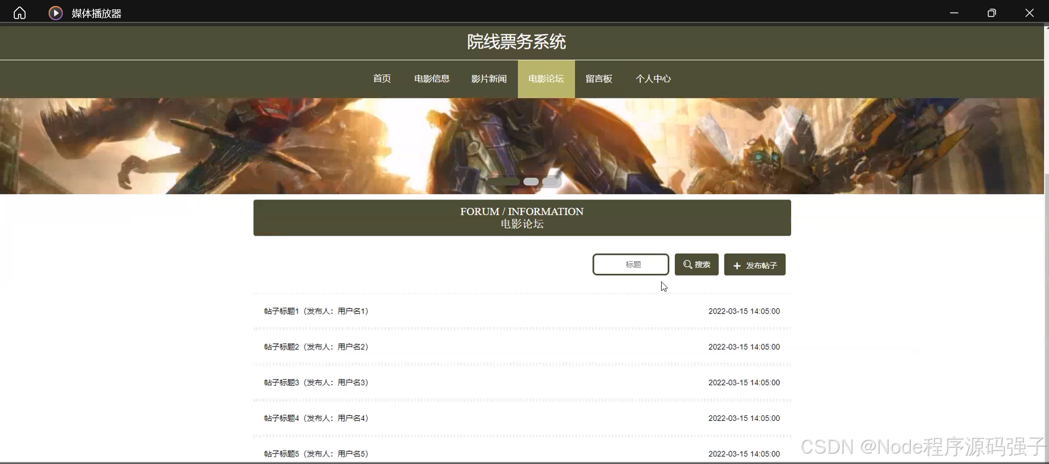Open post 帖子标题4 by 用户名4
This screenshot has height=464, width=1049.
click(316, 418)
